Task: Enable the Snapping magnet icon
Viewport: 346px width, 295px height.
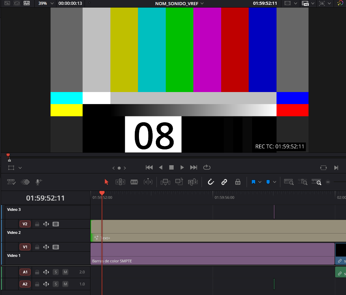Action: pos(211,182)
